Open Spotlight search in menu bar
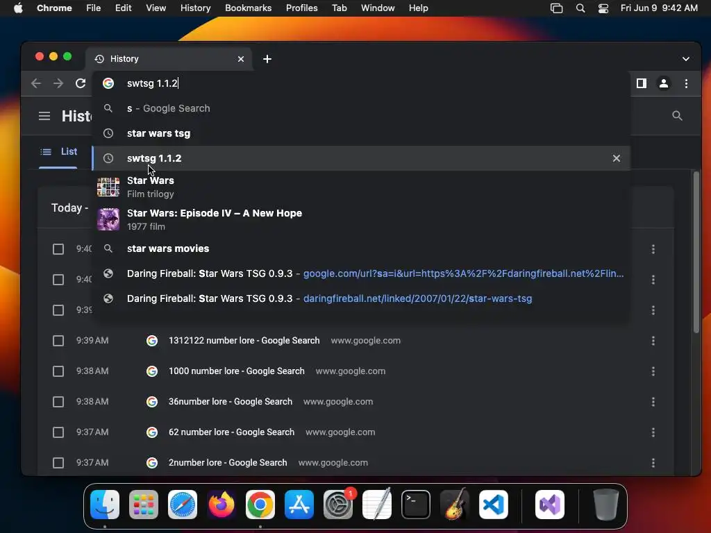Screen dimensions: 711x533 click(x=580, y=8)
